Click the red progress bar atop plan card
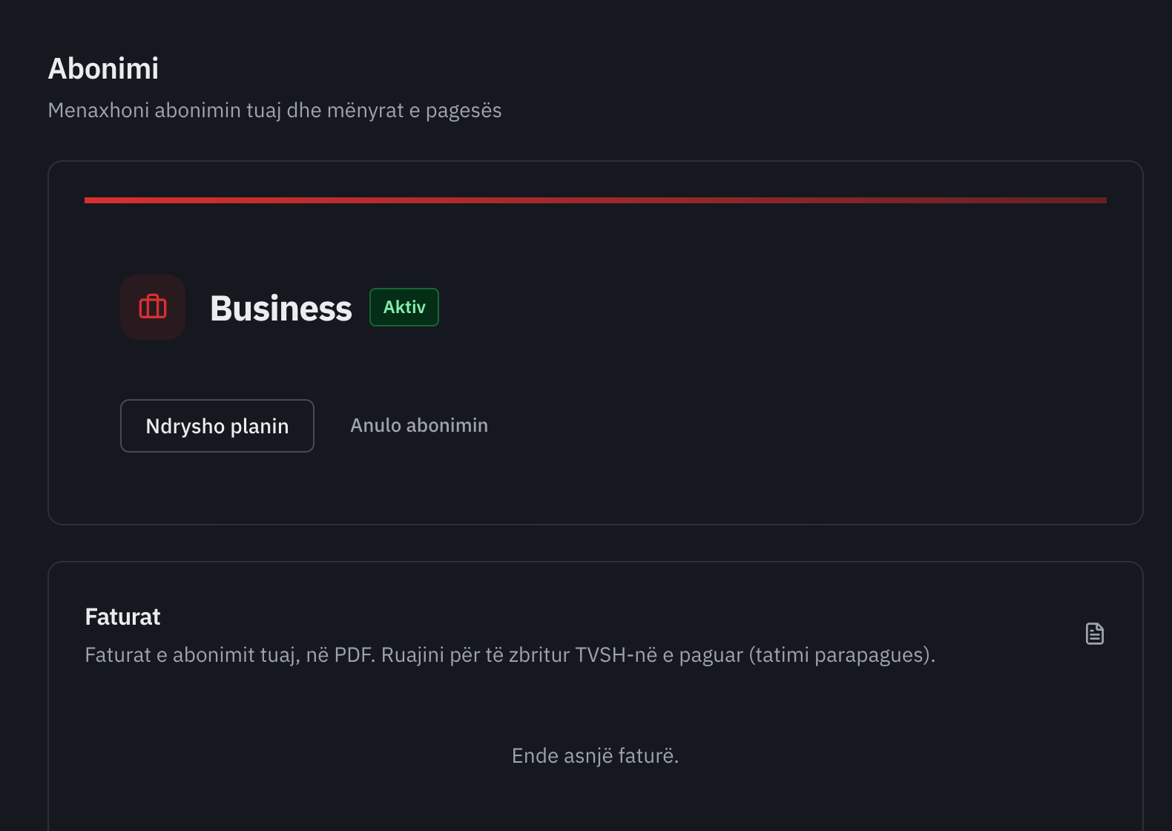The image size is (1172, 831). click(596, 200)
